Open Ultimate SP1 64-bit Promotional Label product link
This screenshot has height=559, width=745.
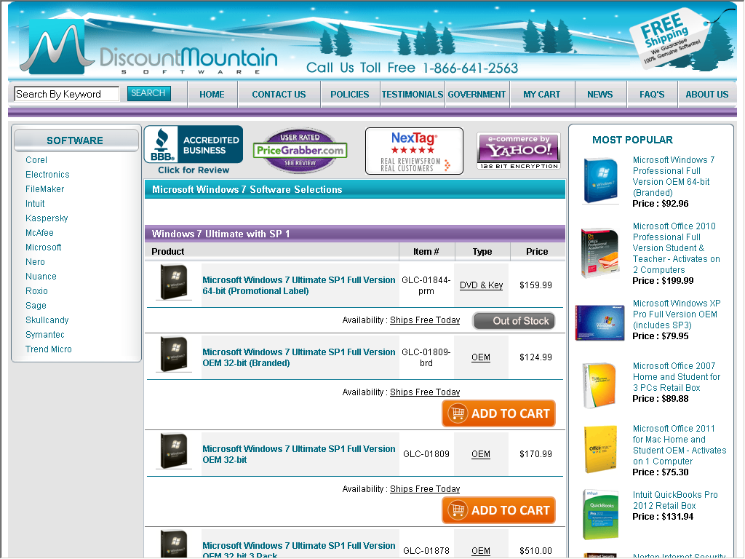(299, 285)
